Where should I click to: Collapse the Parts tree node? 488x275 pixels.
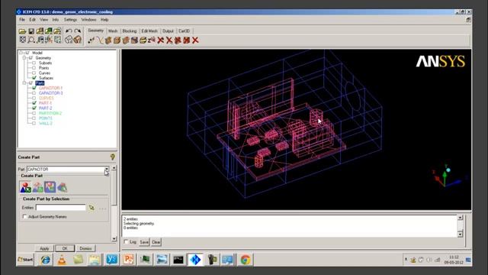coord(24,83)
